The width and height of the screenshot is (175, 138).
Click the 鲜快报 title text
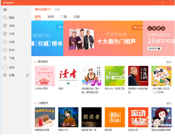tap(109, 130)
